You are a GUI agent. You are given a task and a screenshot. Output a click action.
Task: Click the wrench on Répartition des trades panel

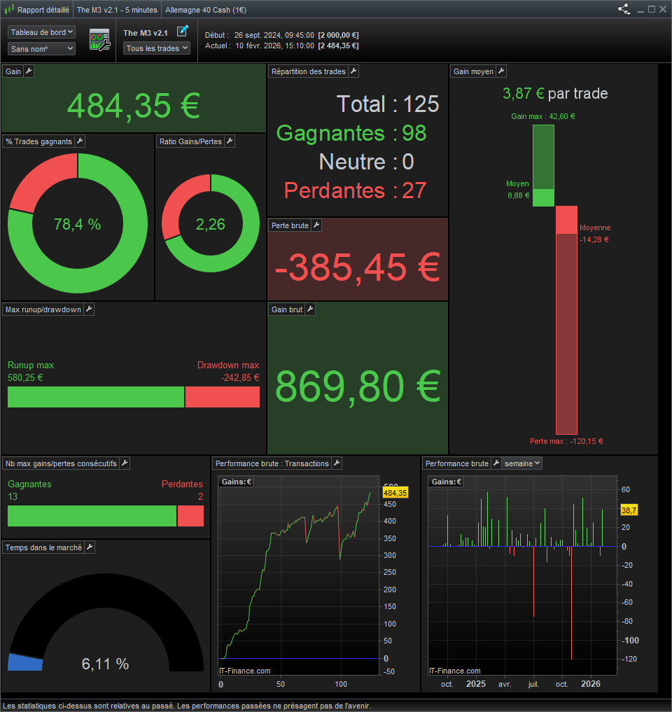pyautogui.click(x=353, y=71)
